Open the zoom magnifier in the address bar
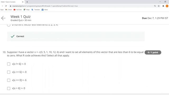 point(155,6)
